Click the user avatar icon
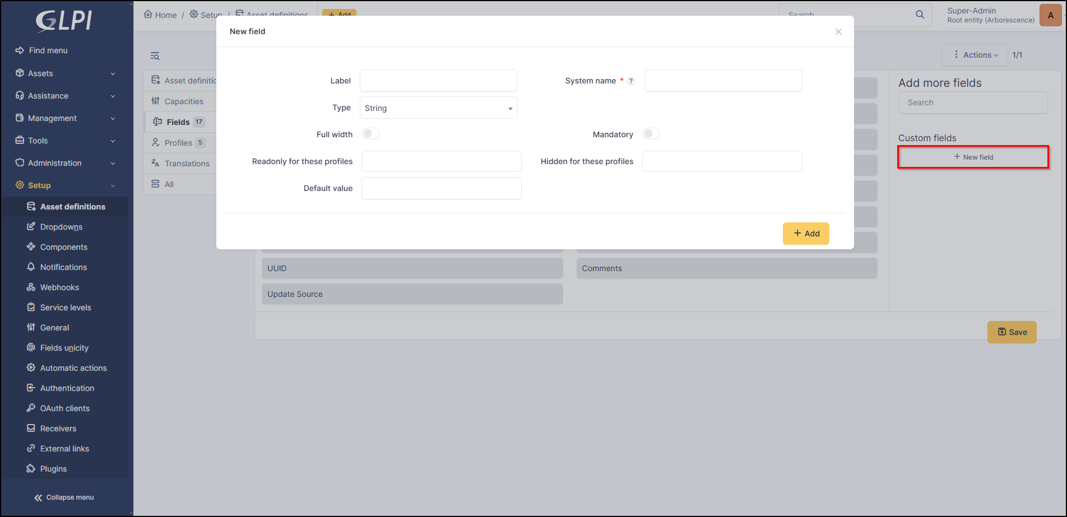 click(1050, 15)
